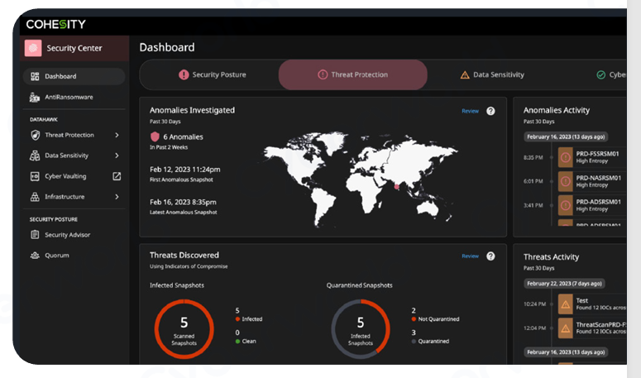Click the Data Sensitivity sidebar icon
Image resolution: width=641 pixels, height=378 pixels.
click(35, 156)
